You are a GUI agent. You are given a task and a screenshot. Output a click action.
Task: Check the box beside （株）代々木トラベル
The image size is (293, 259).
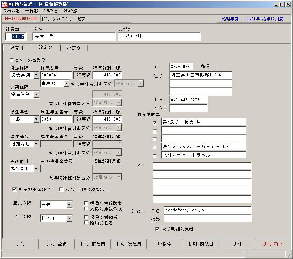155,156
